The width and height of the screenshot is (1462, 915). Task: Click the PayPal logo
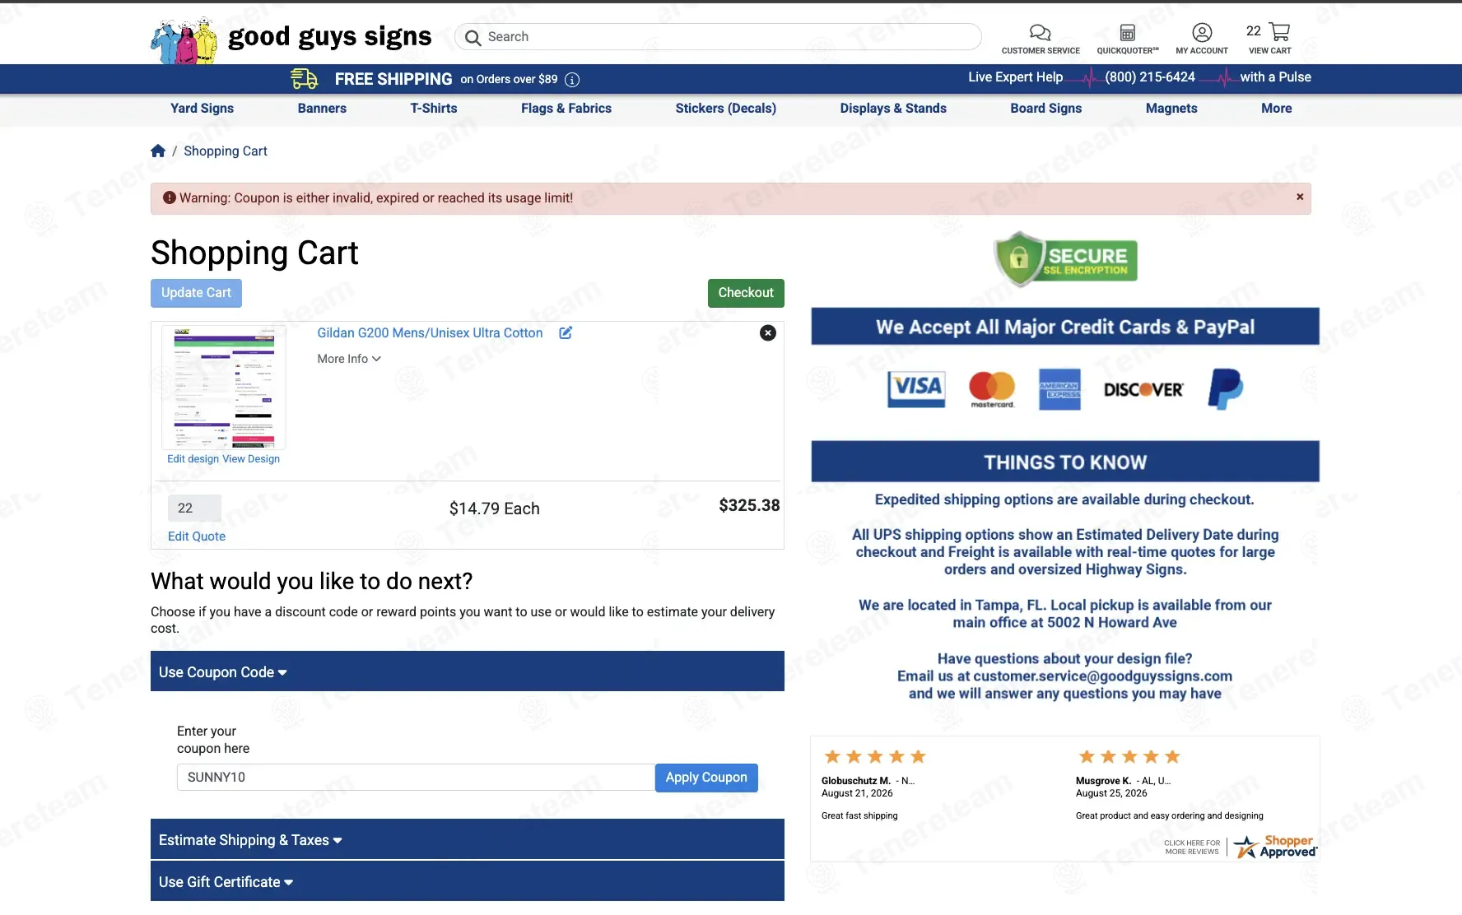click(1225, 388)
